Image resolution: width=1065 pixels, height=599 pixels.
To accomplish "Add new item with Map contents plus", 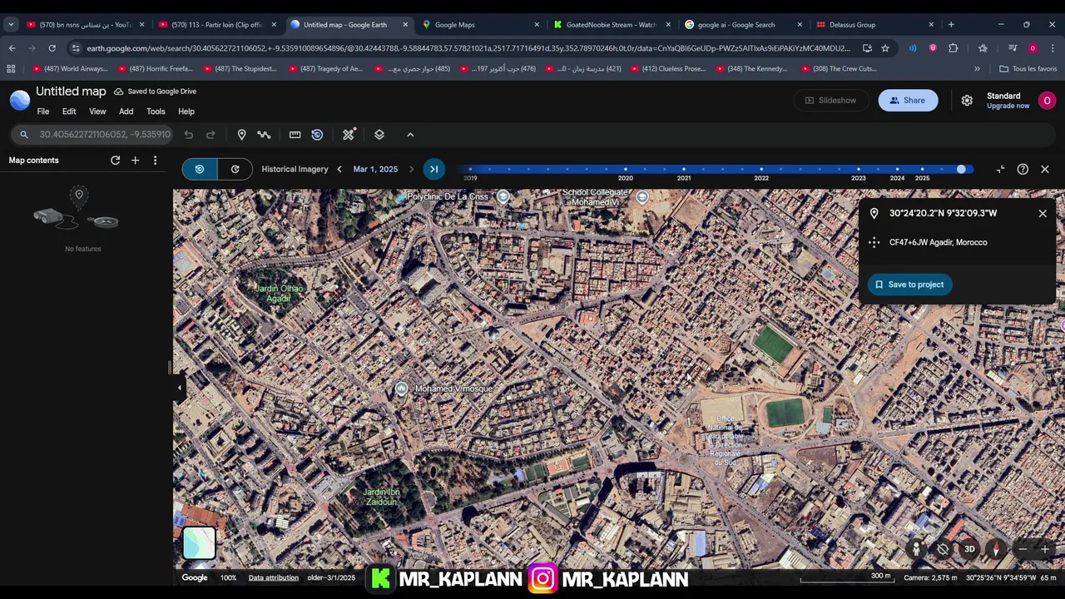I will (135, 161).
